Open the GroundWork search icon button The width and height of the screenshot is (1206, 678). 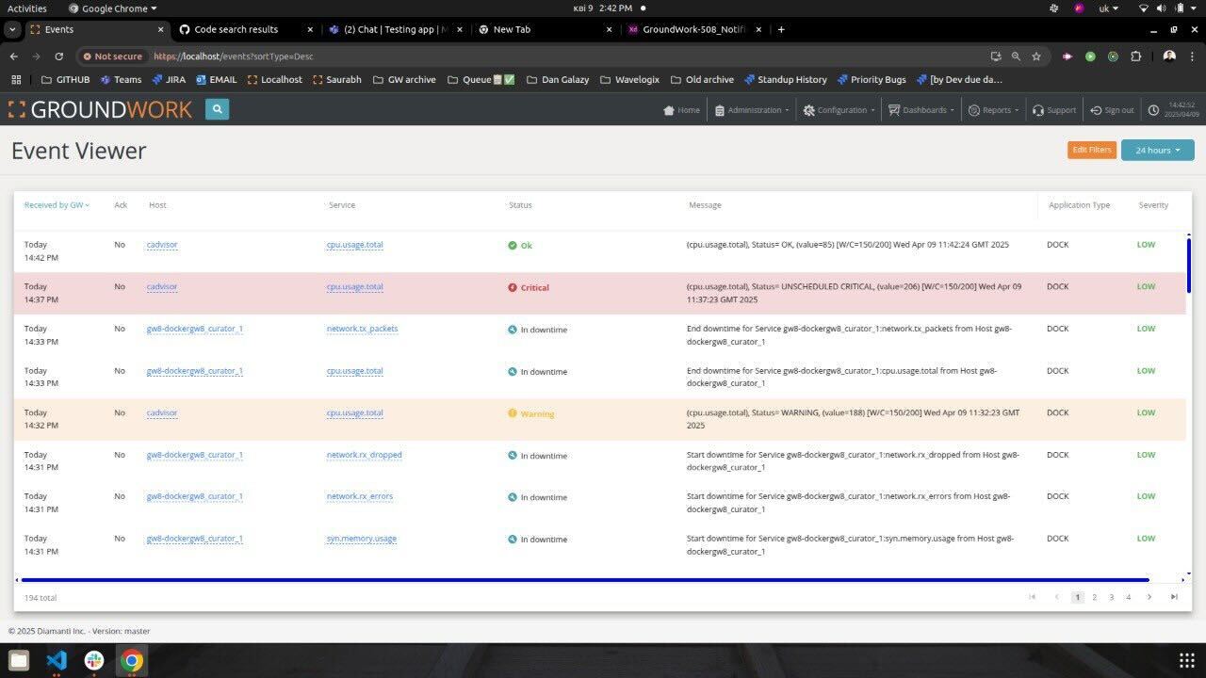point(217,109)
